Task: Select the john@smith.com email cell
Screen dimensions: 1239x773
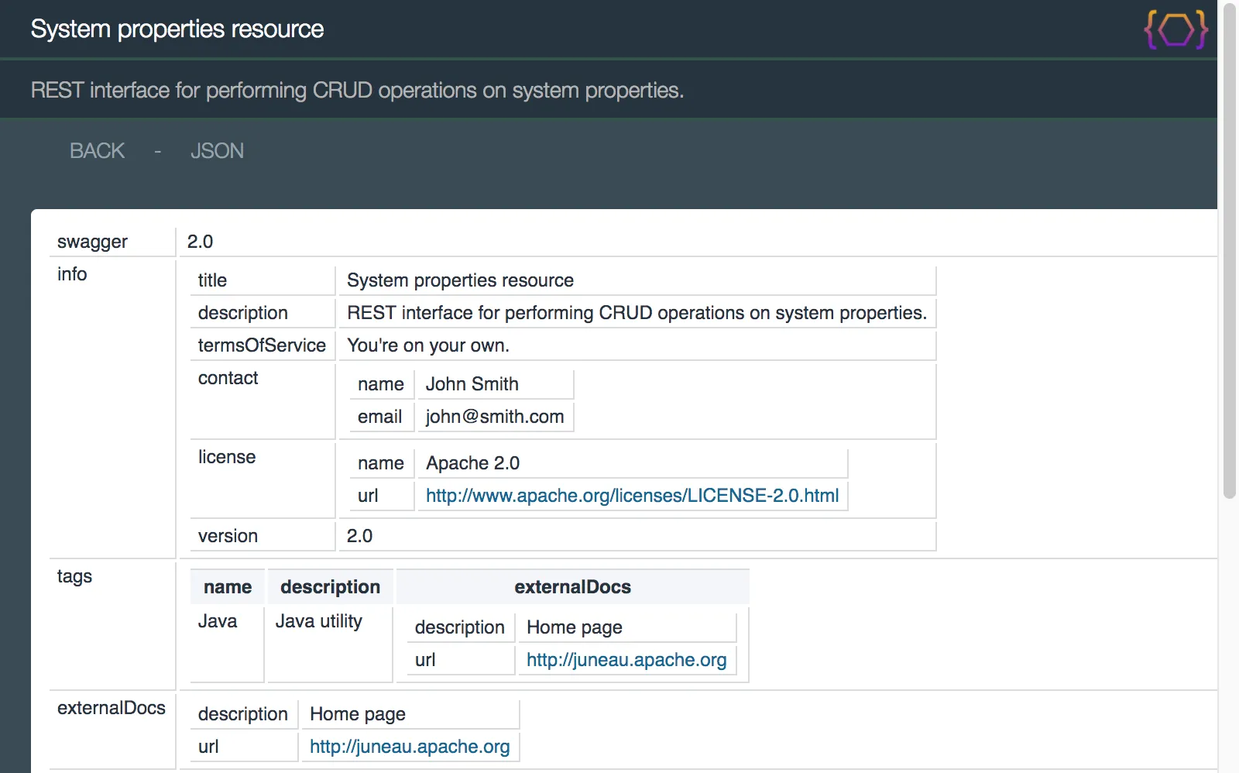Action: 494,417
